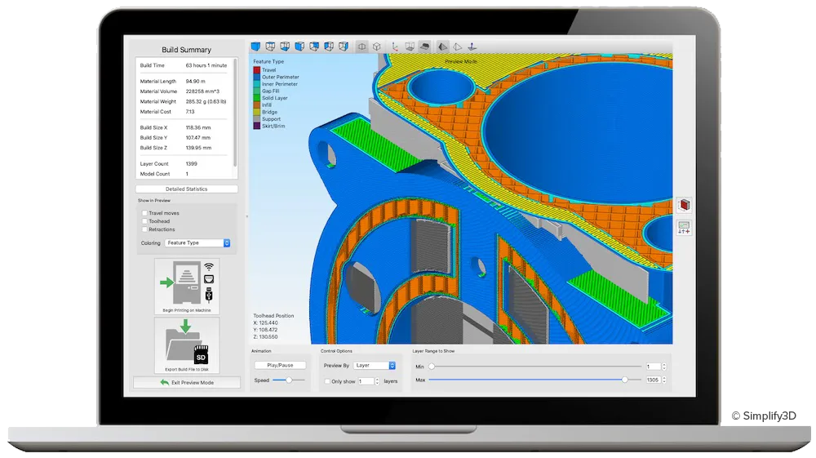The width and height of the screenshot is (816, 458).
Task: Switch to right view cube icon
Action: (x=343, y=47)
